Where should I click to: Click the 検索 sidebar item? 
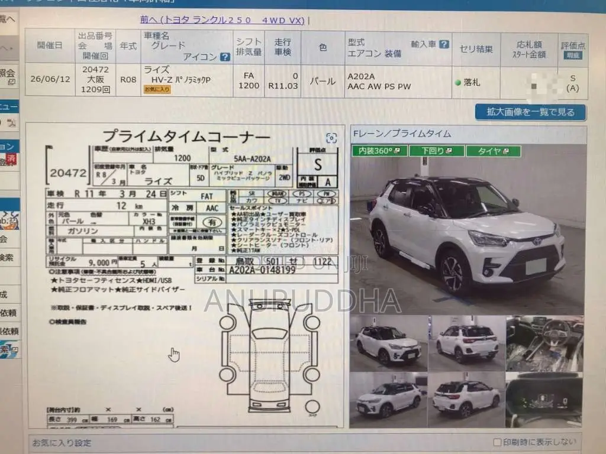tap(7, 258)
